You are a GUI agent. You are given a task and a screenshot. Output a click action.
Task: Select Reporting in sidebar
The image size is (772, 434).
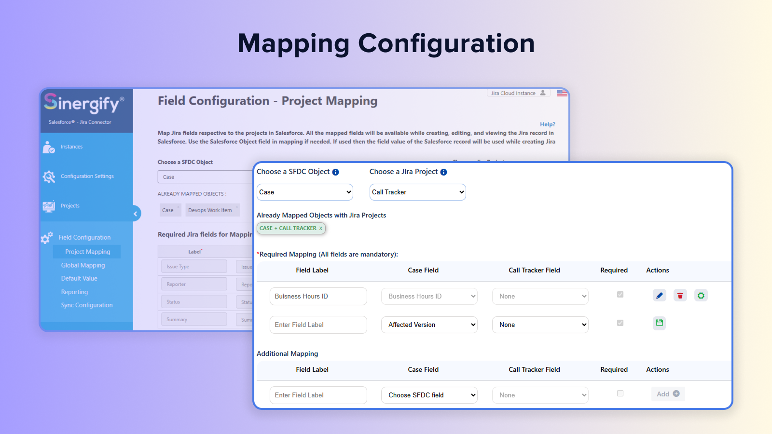pyautogui.click(x=74, y=292)
